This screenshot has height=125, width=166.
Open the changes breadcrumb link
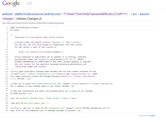click(x=8, y=19)
